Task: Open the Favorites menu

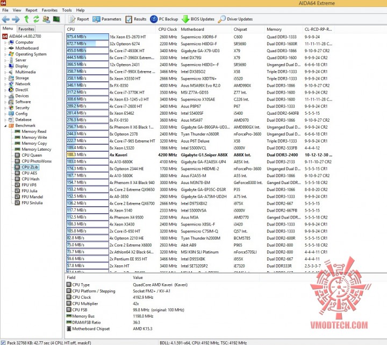Action: tap(49, 10)
